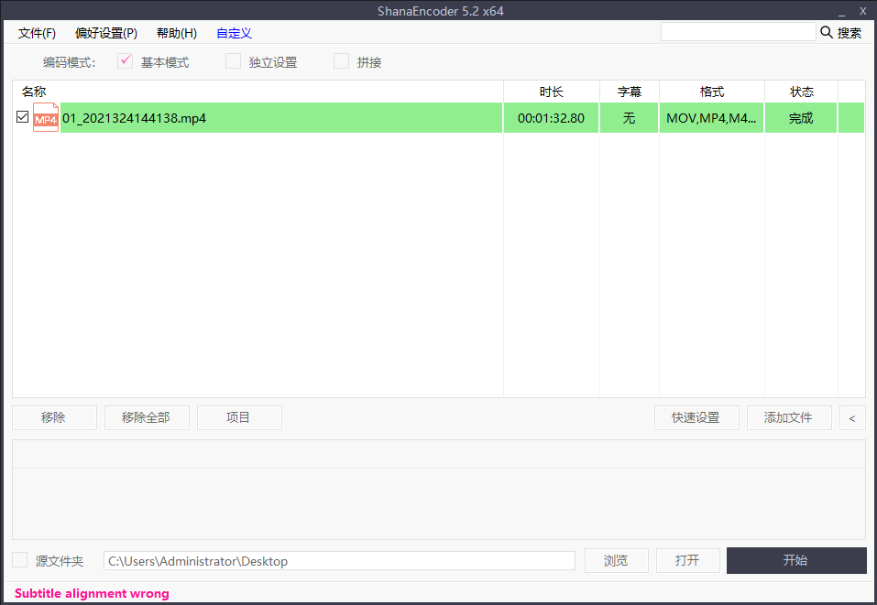Click the search input field
The image size is (877, 605).
pyautogui.click(x=739, y=32)
